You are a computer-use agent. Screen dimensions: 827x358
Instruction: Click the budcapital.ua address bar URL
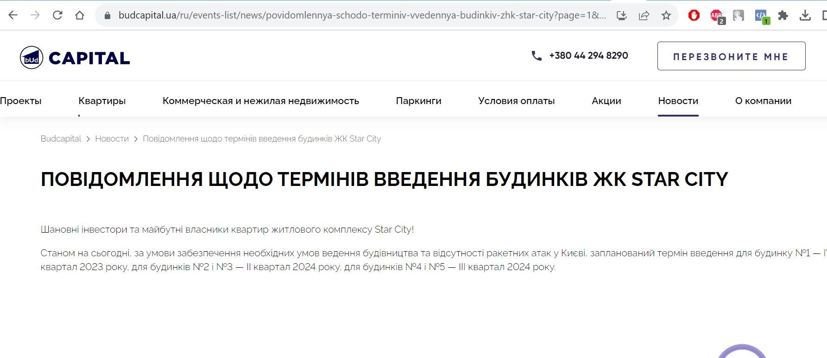tap(361, 15)
